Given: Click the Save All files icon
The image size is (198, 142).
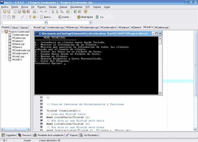Looking at the screenshot, I should pyautogui.click(x=24, y=12).
